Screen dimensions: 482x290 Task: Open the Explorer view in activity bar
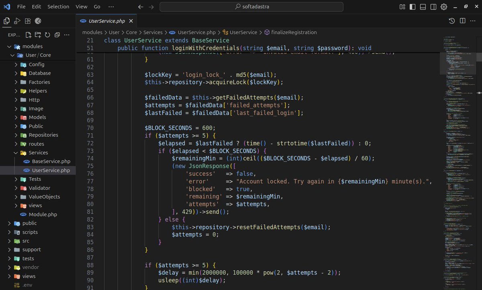[x=6, y=21]
